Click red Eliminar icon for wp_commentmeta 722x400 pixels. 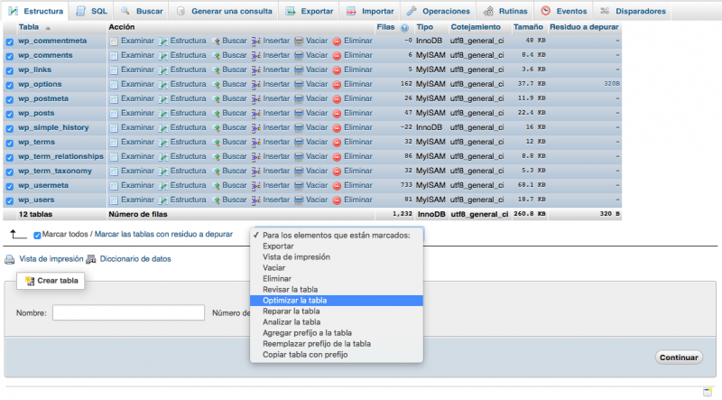pos(337,42)
